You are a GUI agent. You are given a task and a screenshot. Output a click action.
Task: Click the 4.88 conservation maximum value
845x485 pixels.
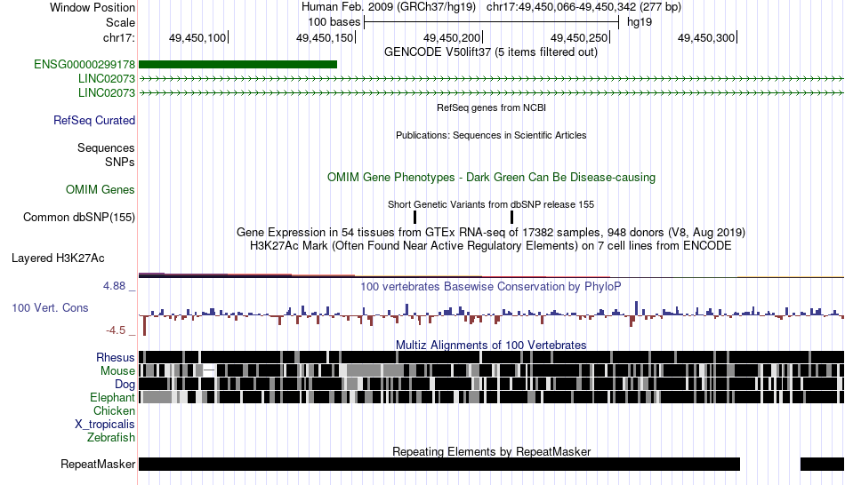point(114,286)
